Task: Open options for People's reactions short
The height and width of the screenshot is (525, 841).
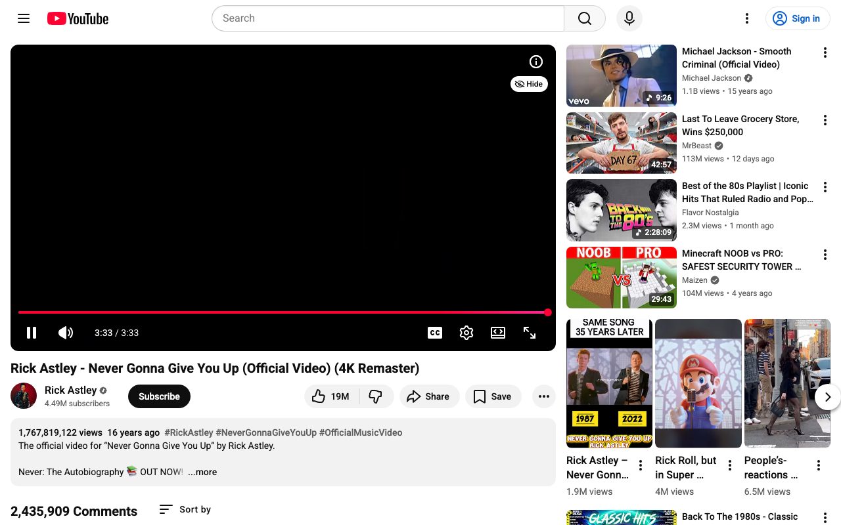Action: tap(819, 466)
